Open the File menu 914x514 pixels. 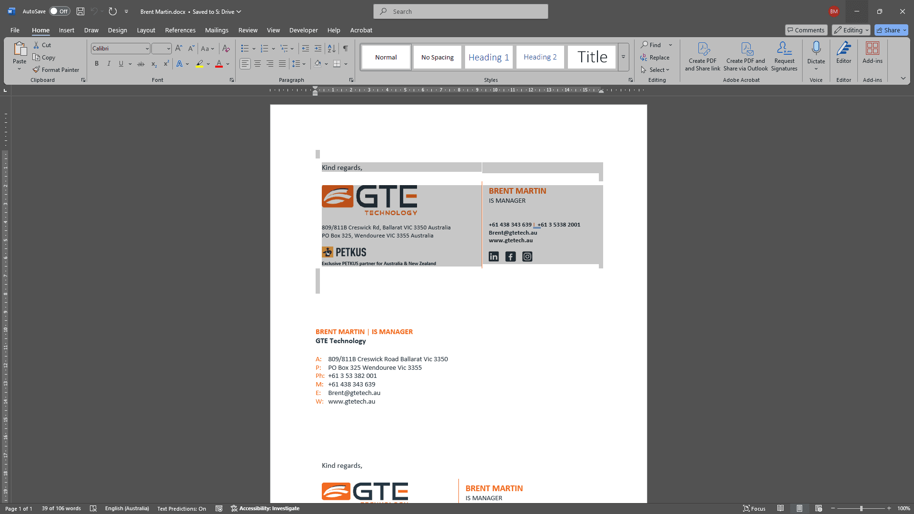pyautogui.click(x=15, y=30)
